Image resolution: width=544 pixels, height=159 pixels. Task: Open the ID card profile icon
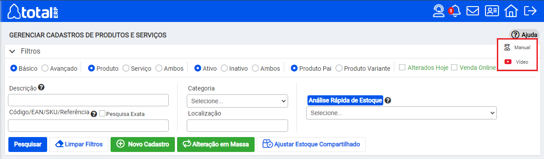click(492, 11)
